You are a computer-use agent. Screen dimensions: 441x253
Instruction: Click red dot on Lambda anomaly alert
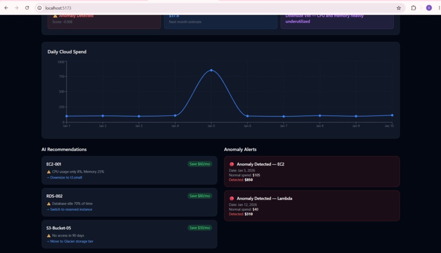click(232, 198)
